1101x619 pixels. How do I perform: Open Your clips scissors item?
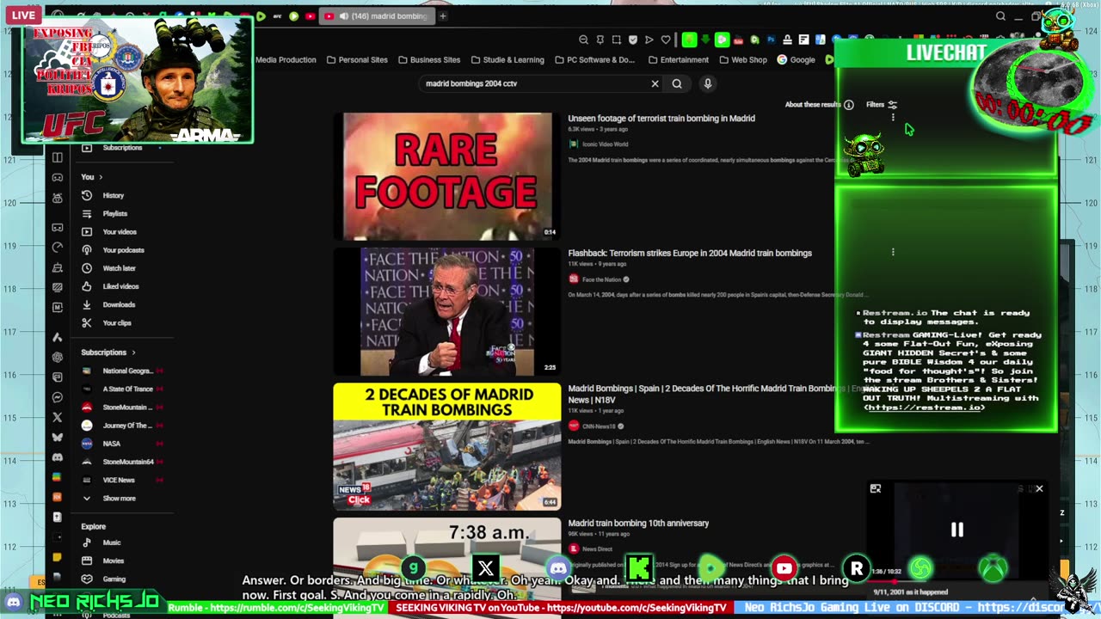click(x=116, y=322)
